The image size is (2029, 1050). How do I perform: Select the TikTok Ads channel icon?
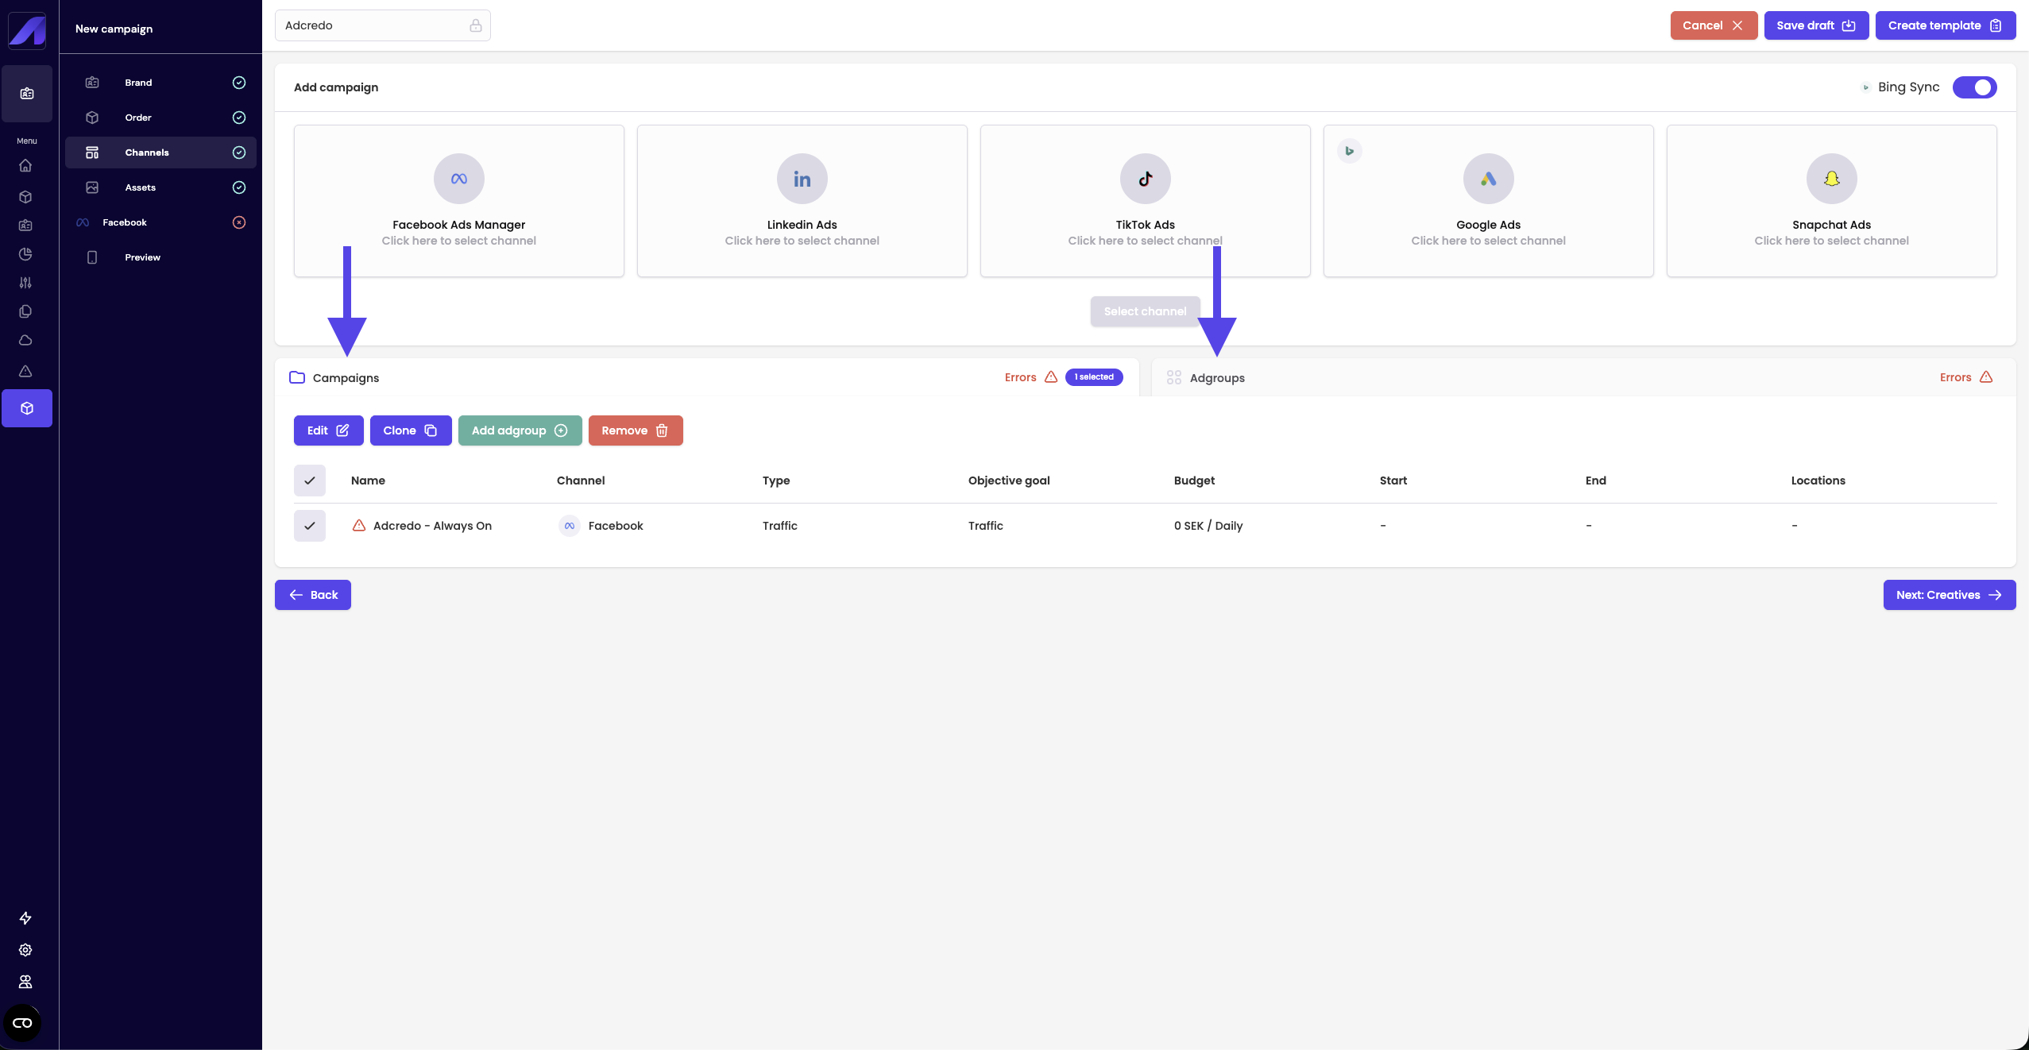(1145, 179)
